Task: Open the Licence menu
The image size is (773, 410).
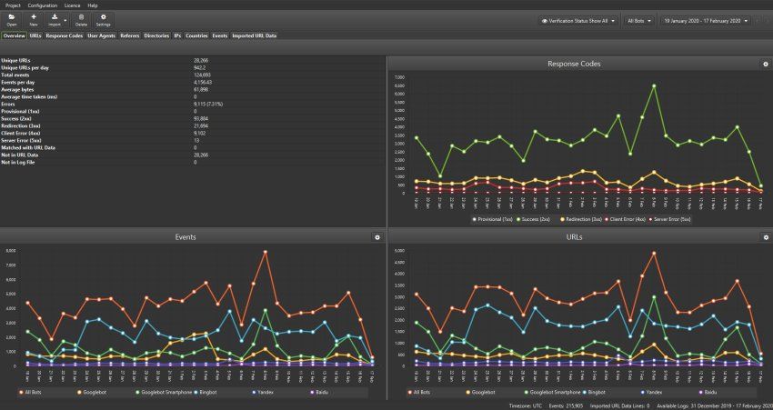Action: [x=72, y=5]
